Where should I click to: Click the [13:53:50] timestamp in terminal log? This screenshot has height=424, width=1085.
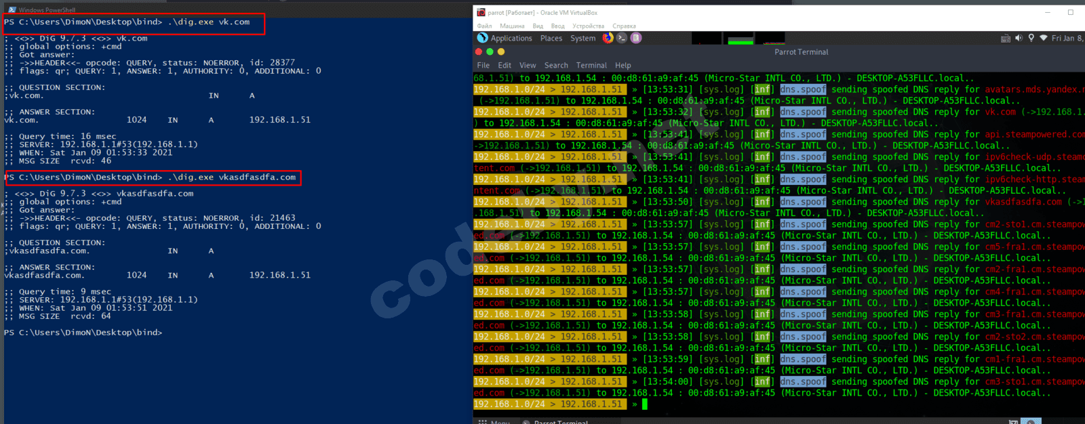point(667,202)
